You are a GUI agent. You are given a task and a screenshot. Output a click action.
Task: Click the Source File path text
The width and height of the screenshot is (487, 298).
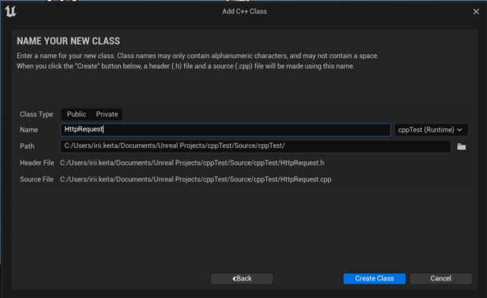(196, 179)
